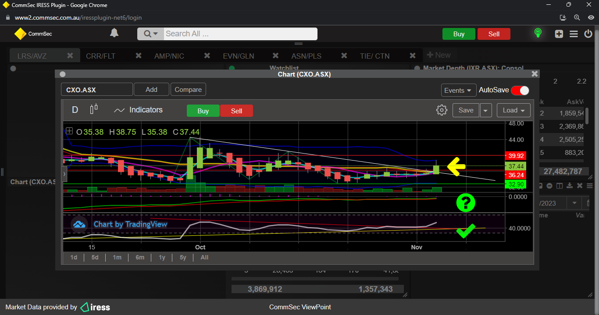Add a new workspace tab with +New
Viewport: 599px width, 315px height.
pos(439,55)
